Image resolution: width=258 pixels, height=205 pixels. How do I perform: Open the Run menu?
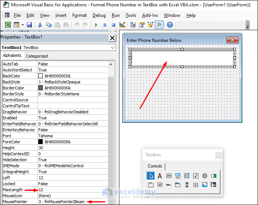(x=115, y=15)
